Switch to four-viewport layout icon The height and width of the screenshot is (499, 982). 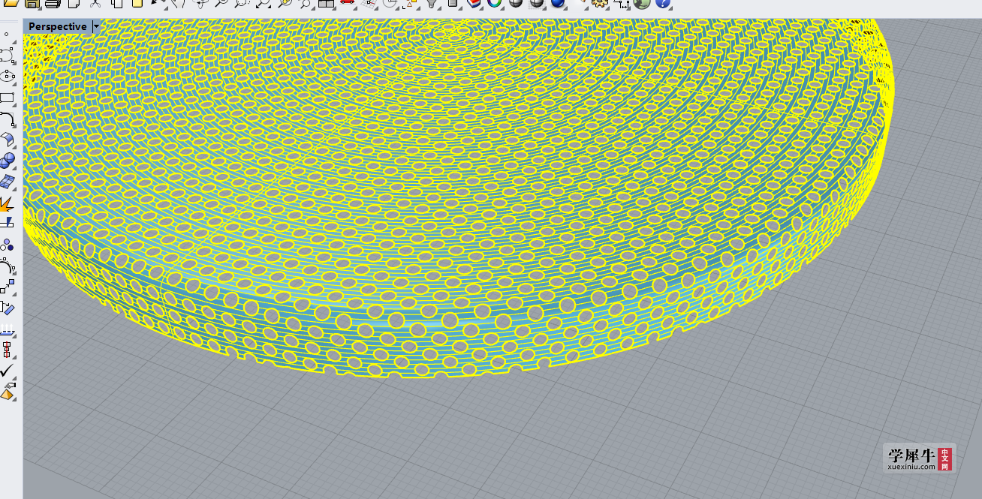326,3
